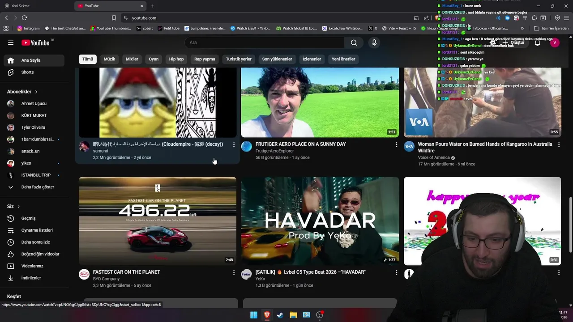Open options for happy new year video
573x322 pixels.
point(559,272)
